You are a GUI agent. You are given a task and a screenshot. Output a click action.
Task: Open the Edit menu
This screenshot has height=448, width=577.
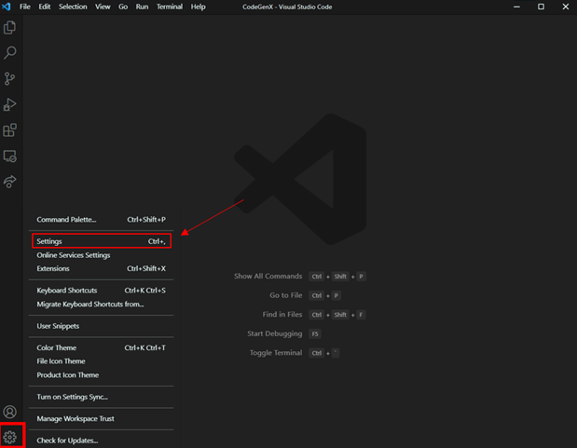pos(45,7)
